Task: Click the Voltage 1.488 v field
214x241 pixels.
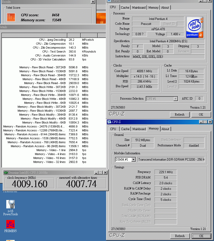Action: point(175,34)
